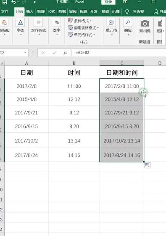Viewport: 166px width, 236px height.
Task: Click the 日期和时间 header cell
Action: click(x=122, y=72)
